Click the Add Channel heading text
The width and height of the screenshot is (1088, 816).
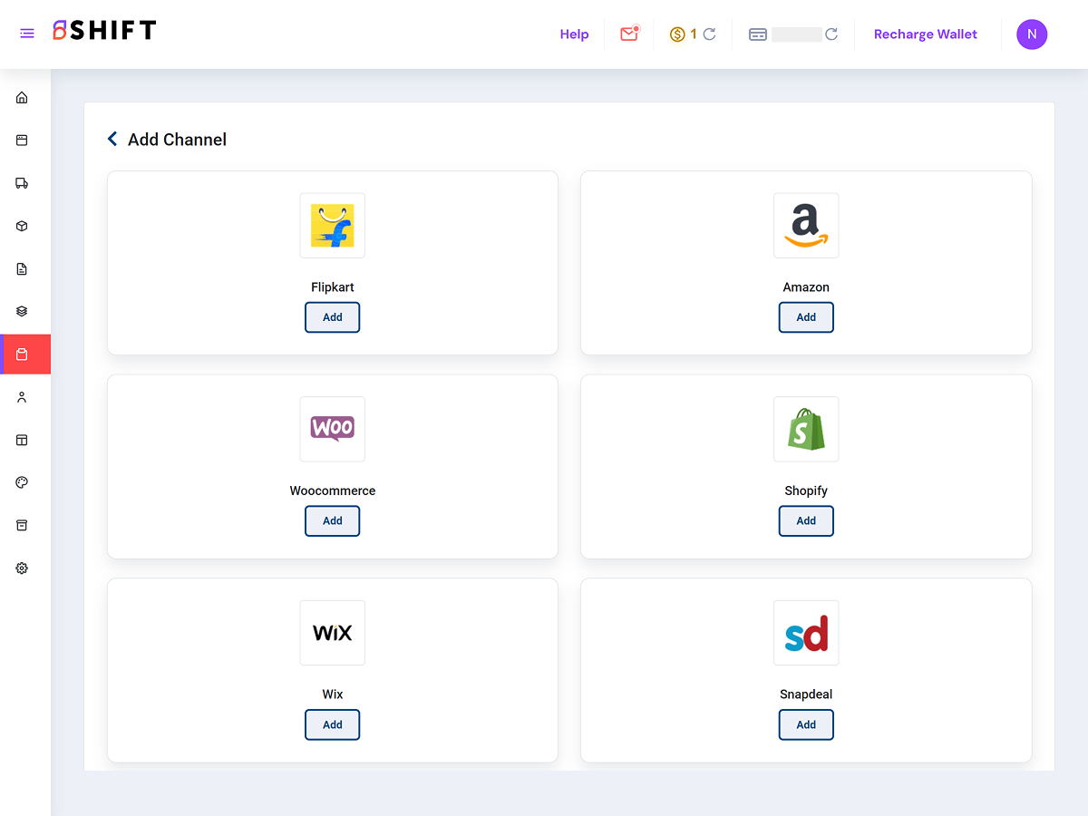pos(178,140)
